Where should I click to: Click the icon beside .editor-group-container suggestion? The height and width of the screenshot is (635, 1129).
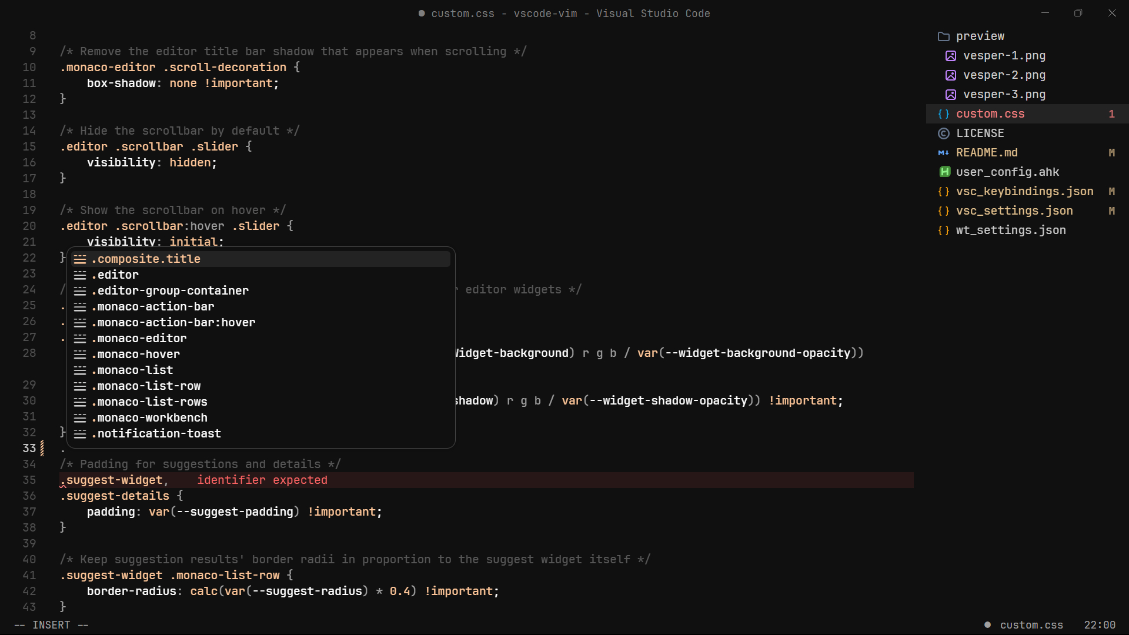pyautogui.click(x=80, y=291)
